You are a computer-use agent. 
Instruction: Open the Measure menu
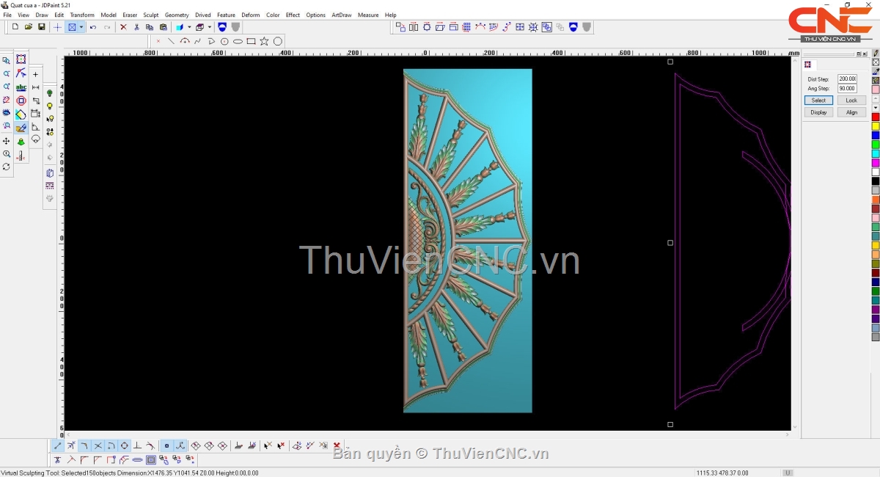(368, 15)
